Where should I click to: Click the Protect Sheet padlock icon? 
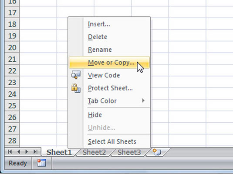[76, 88]
